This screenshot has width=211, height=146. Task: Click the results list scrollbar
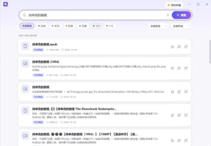click(210, 52)
